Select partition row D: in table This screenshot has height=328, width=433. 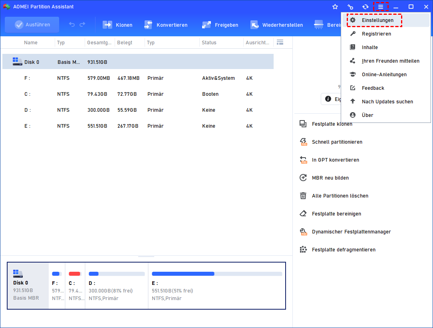(x=138, y=110)
